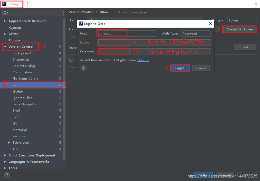Image resolution: width=260 pixels, height=181 pixels.
Task: Click project-level icon beside Issue Navigation
Action: click(x=60, y=104)
